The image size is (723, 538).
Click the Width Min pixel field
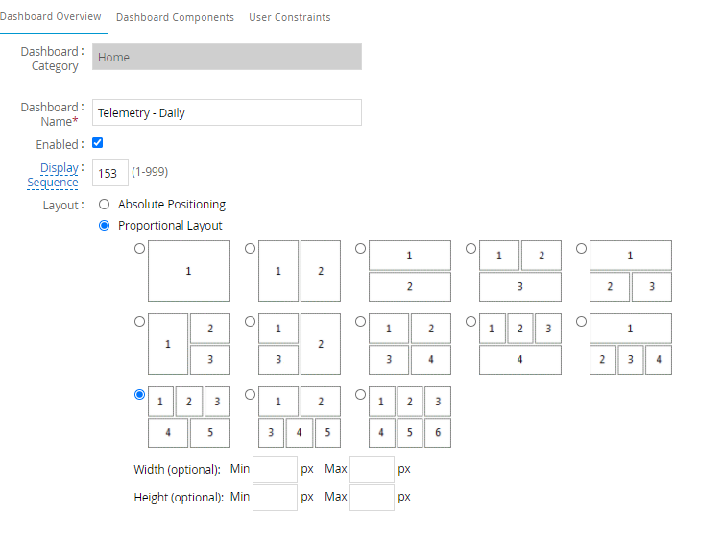[275, 470]
